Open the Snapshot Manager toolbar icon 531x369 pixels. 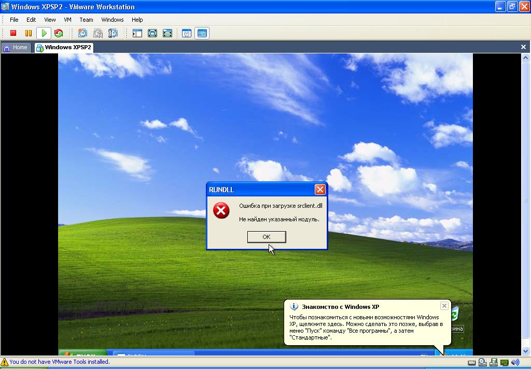pyautogui.click(x=113, y=33)
